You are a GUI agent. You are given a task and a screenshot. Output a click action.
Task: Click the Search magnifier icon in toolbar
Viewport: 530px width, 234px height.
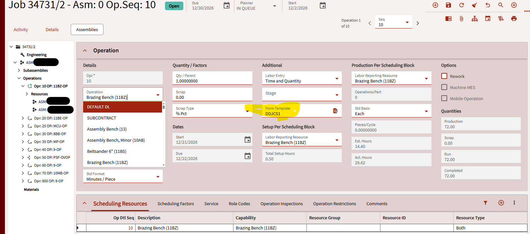tap(501, 5)
